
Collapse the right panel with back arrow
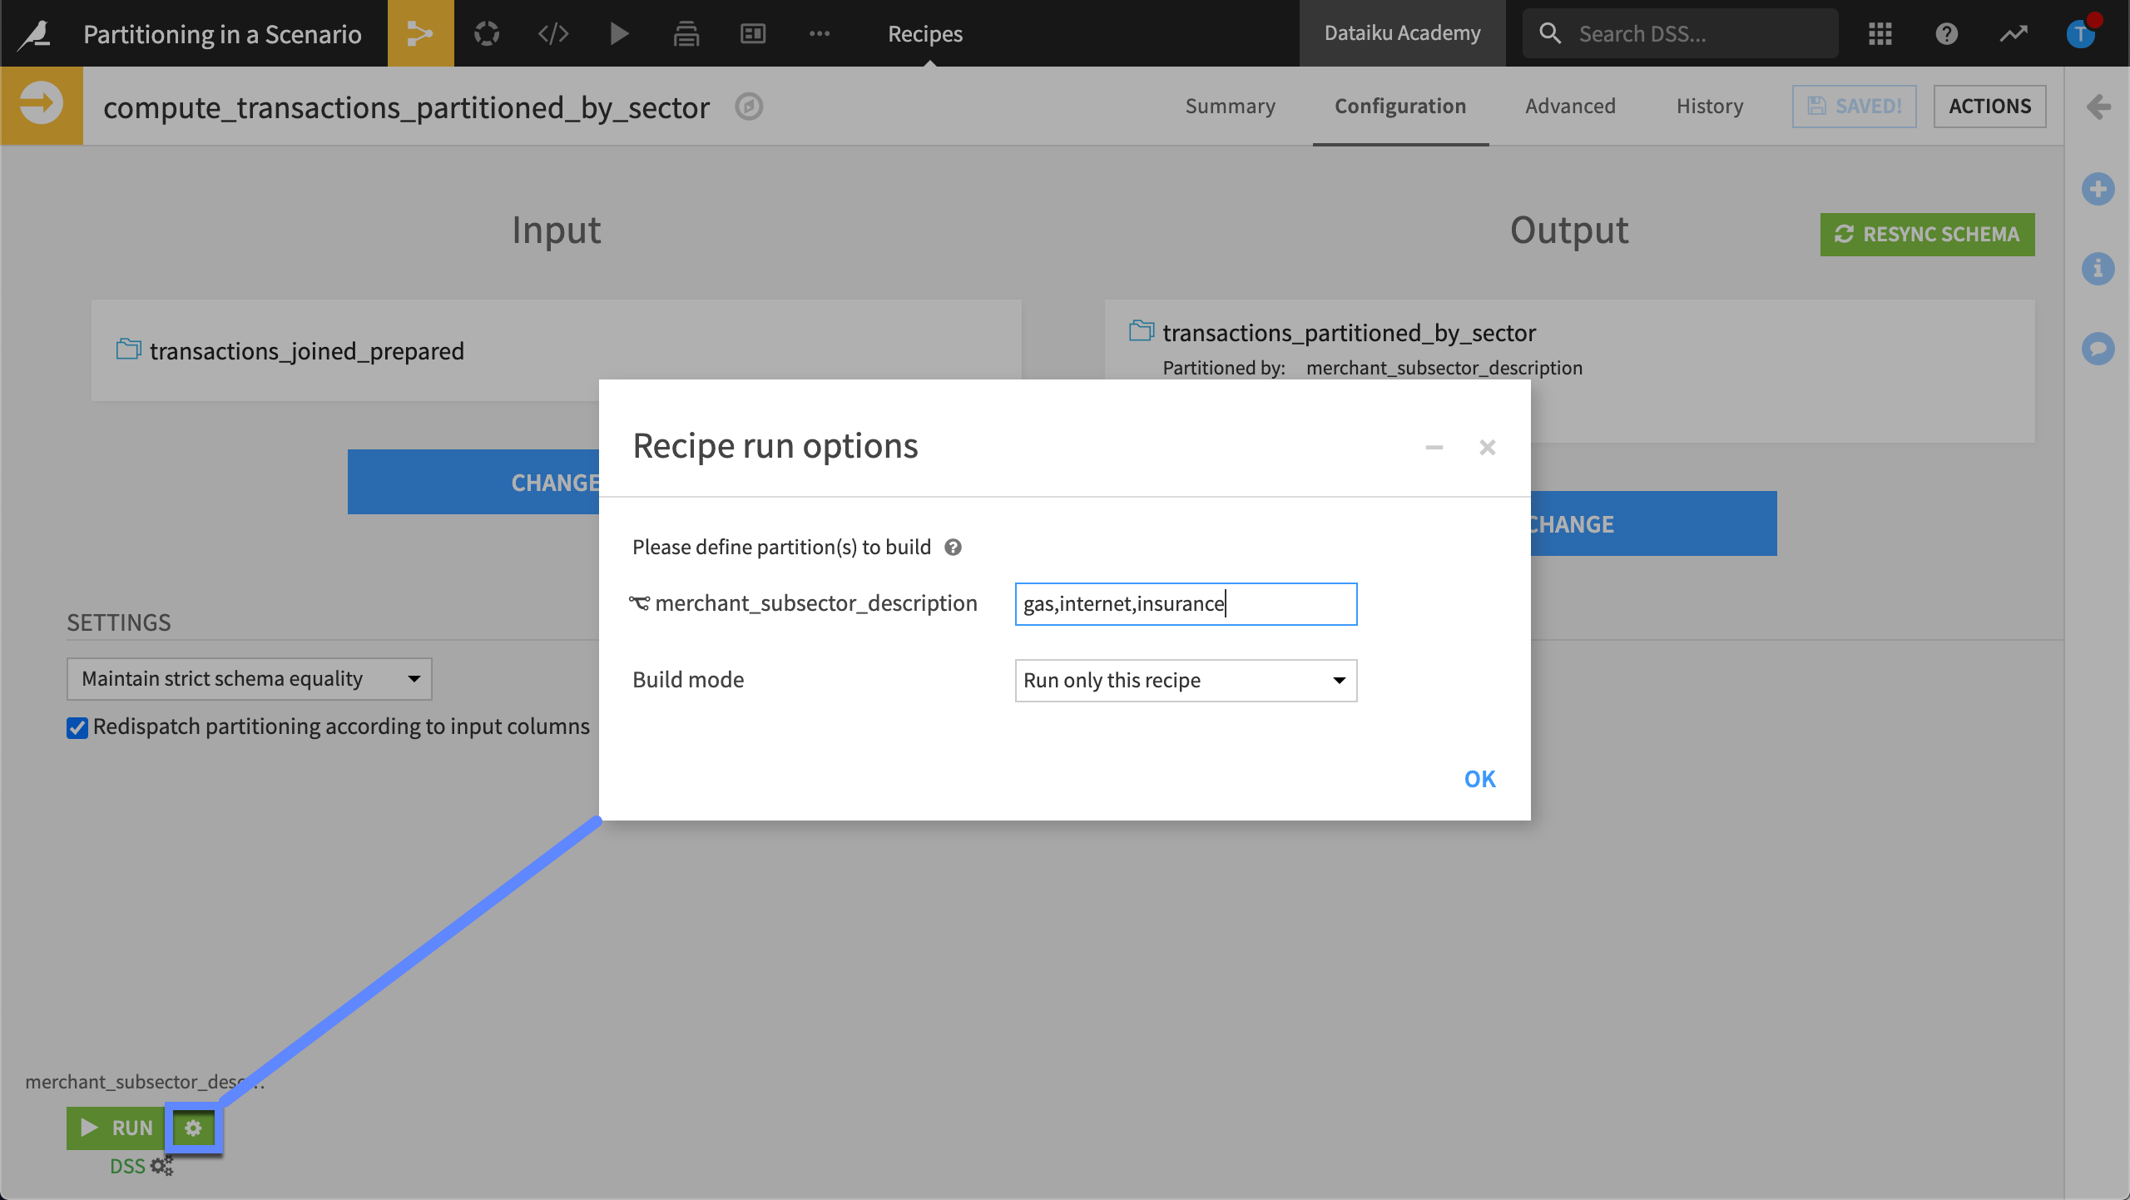point(2098,107)
